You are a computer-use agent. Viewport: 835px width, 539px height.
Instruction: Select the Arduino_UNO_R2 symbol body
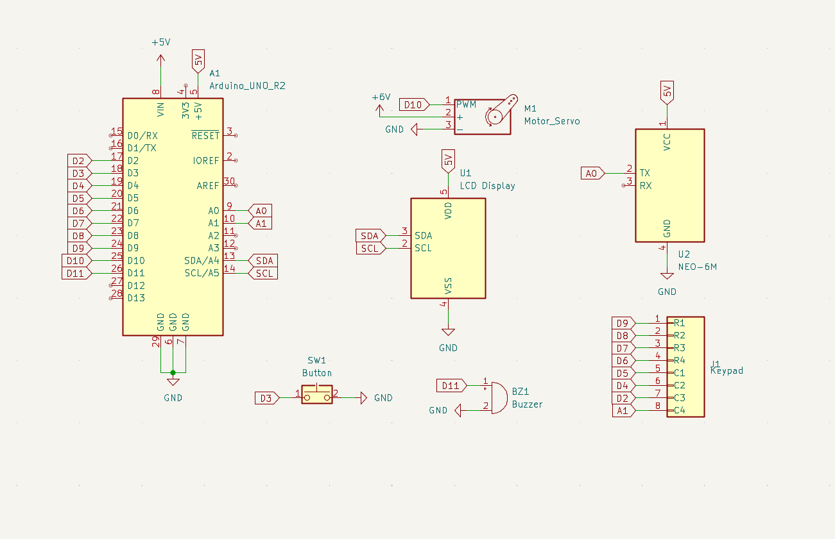click(173, 217)
